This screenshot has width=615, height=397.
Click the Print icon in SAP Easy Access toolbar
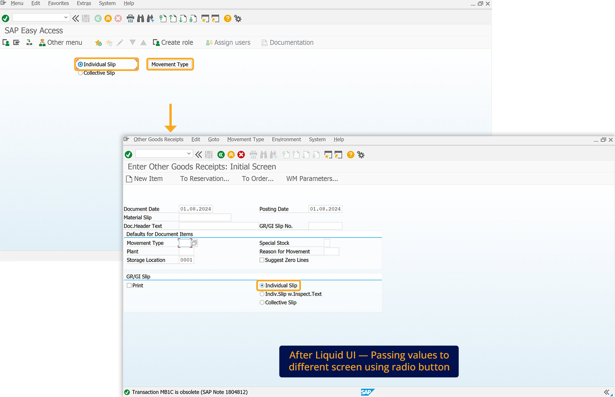[130, 18]
